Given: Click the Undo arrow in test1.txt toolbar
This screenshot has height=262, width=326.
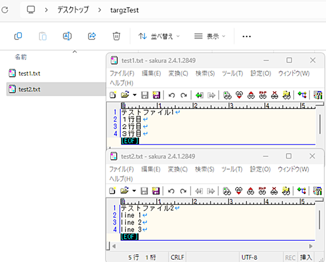Looking at the screenshot, I should pos(172,95).
